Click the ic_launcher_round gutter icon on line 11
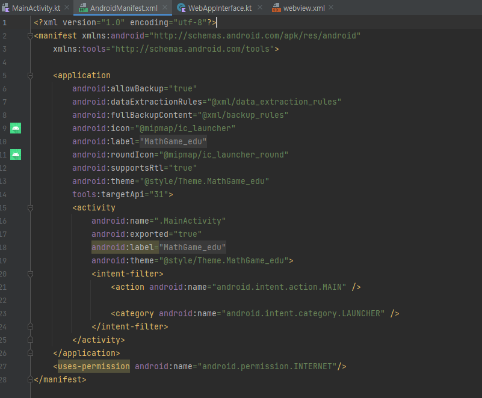This screenshot has width=482, height=398. [16, 155]
